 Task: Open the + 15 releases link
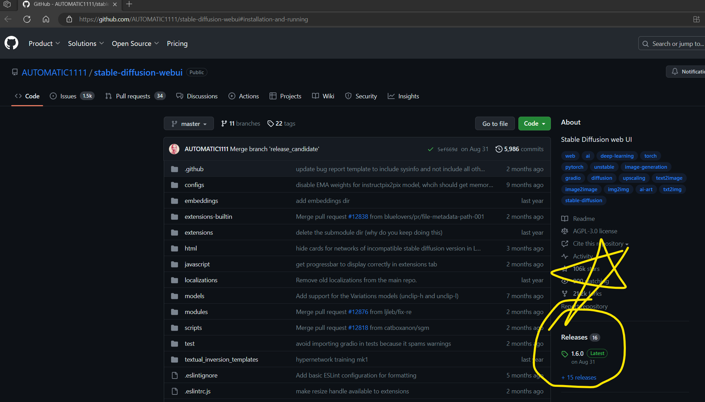(x=579, y=378)
